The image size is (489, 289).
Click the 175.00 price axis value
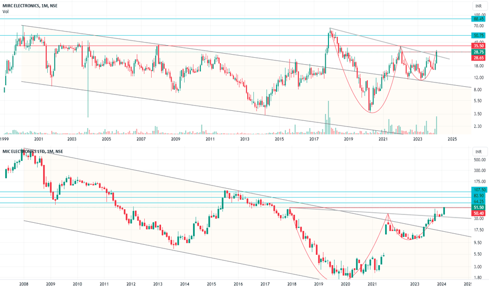pos(480,181)
